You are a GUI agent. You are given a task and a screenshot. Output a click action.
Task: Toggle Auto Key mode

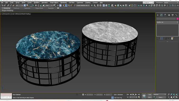point(150,95)
